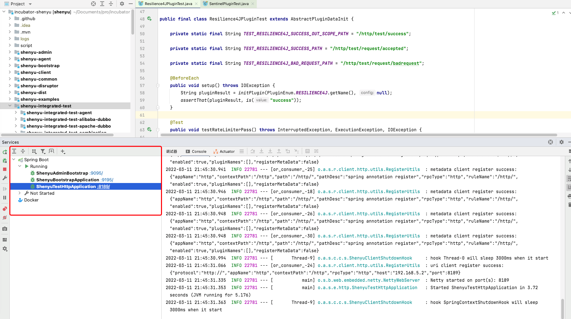The height and width of the screenshot is (319, 571).
Task: Expand the Not Started node in Services
Action: point(20,193)
